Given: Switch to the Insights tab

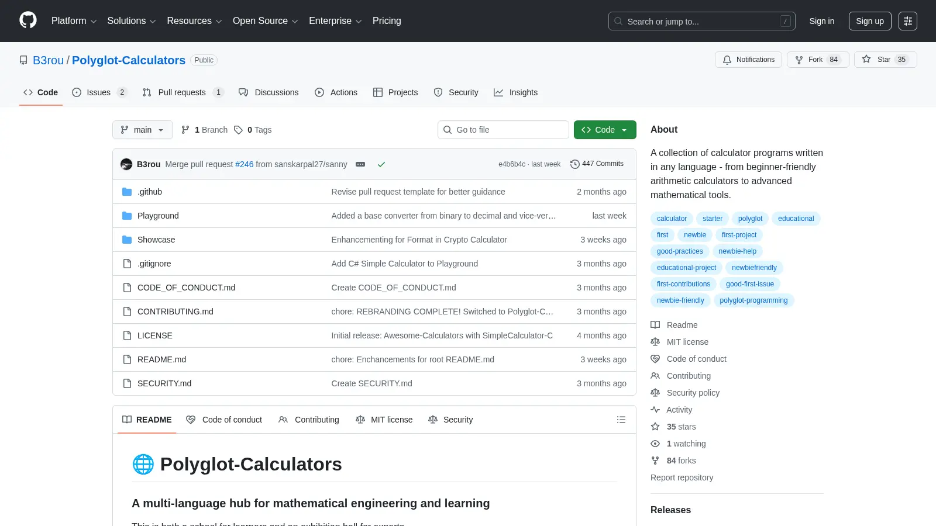Looking at the screenshot, I should pyautogui.click(x=515, y=92).
